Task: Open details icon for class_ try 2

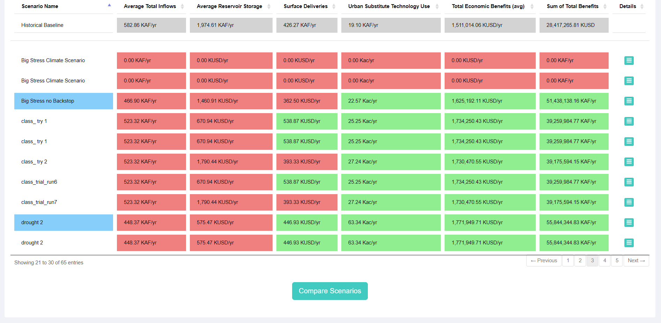Action: (629, 162)
